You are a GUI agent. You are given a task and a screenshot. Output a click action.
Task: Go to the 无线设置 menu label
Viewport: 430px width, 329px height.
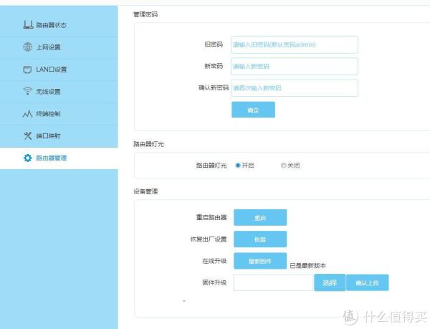[x=49, y=92]
